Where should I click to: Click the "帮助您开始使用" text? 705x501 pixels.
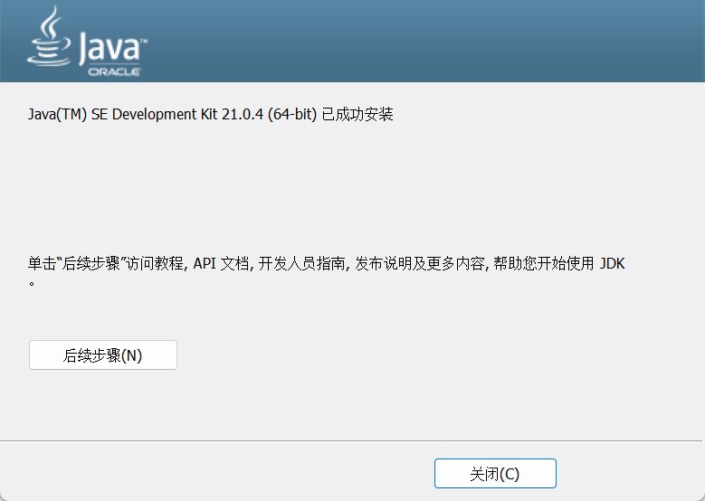543,264
